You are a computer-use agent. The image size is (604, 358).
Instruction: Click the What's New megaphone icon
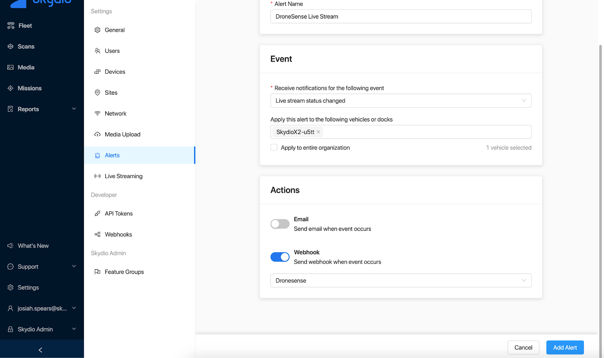(x=11, y=246)
